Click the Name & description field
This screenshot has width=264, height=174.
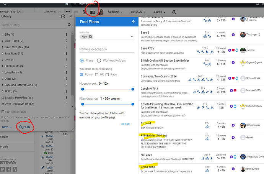coord(107,49)
